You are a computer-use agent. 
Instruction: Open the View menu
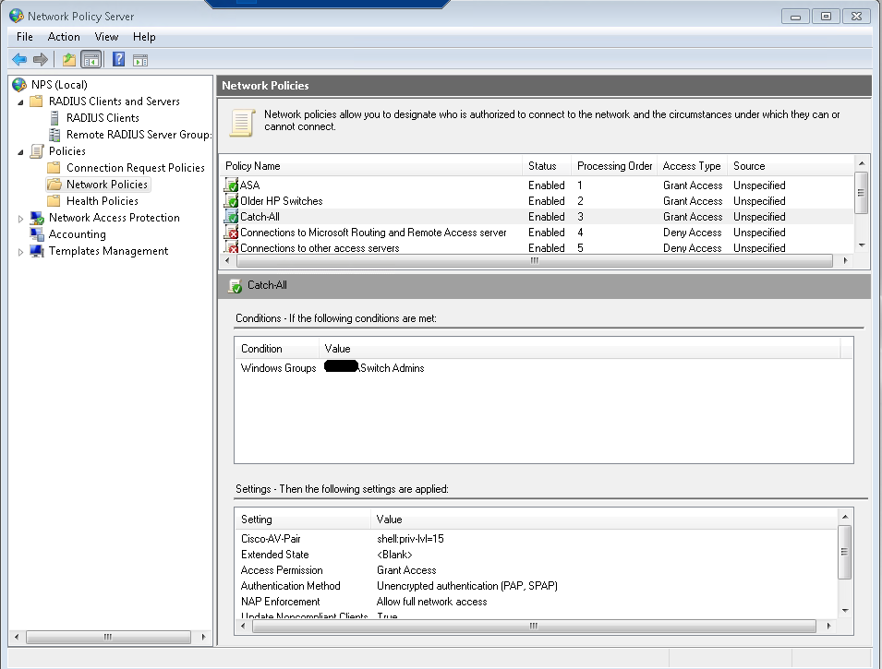pyautogui.click(x=106, y=37)
